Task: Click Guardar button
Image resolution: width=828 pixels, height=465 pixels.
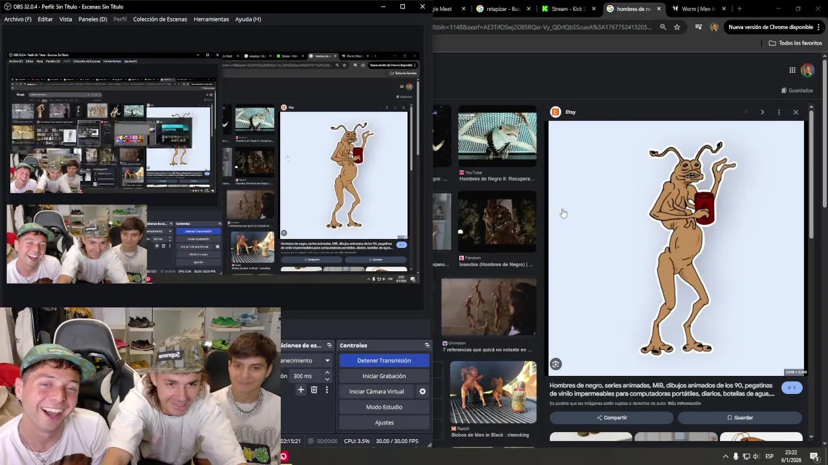Action: click(740, 418)
